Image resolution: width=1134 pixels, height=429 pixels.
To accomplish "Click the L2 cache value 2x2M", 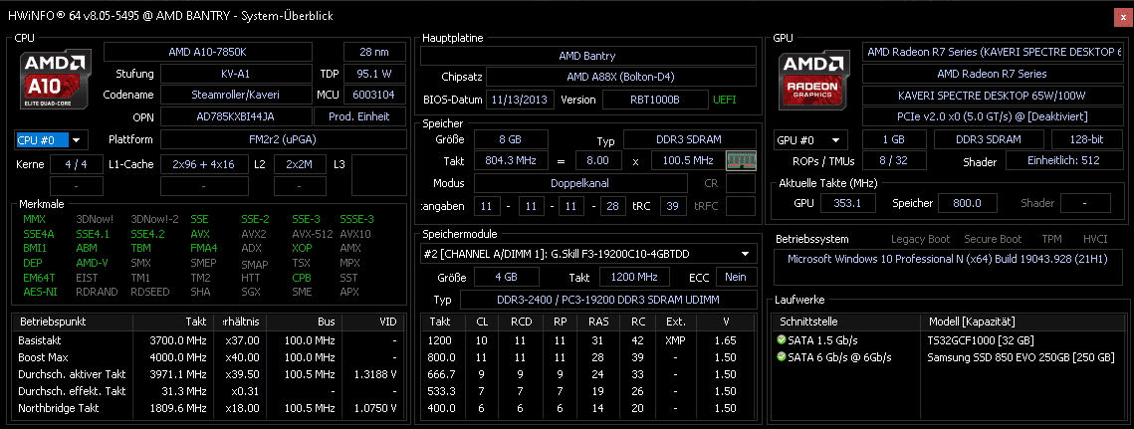I will coord(300,165).
